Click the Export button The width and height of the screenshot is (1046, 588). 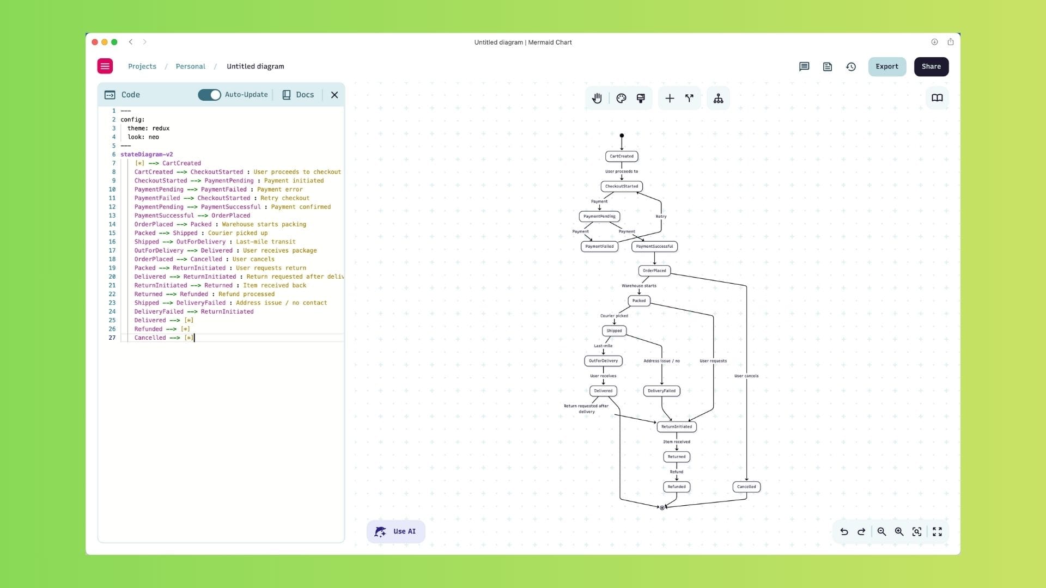[x=886, y=66]
